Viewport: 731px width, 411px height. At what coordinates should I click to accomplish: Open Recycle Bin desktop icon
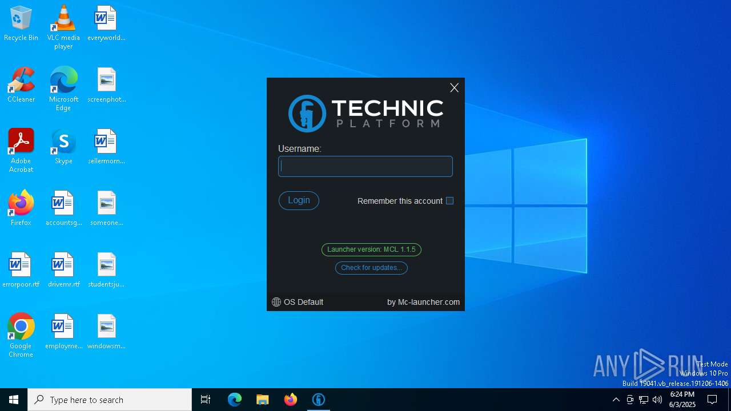click(21, 24)
